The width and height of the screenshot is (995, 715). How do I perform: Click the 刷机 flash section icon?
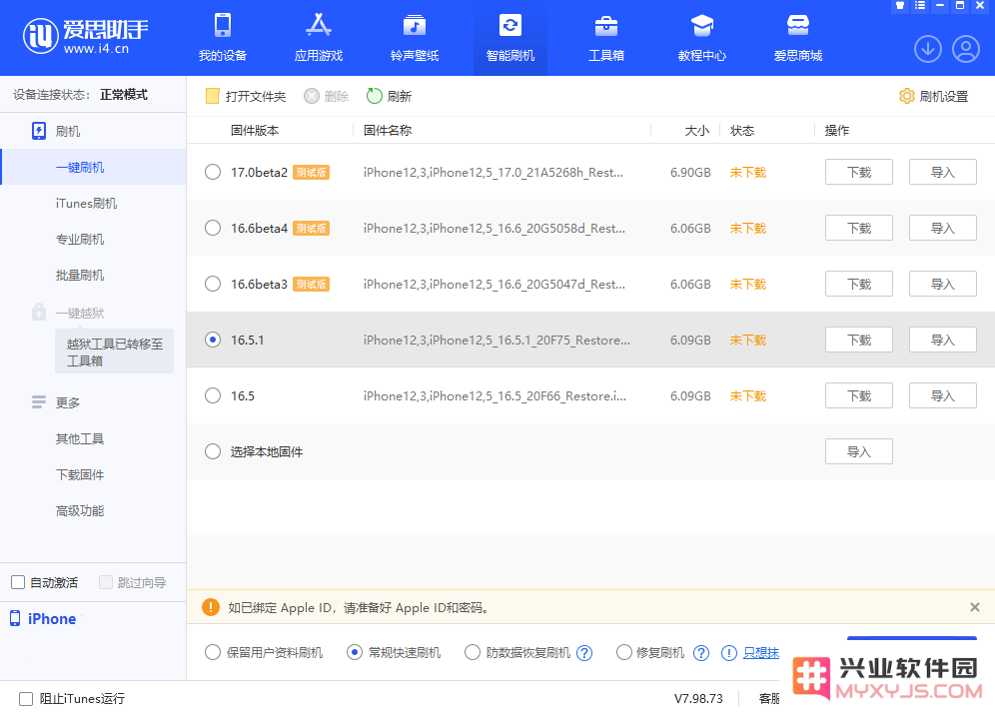click(39, 131)
